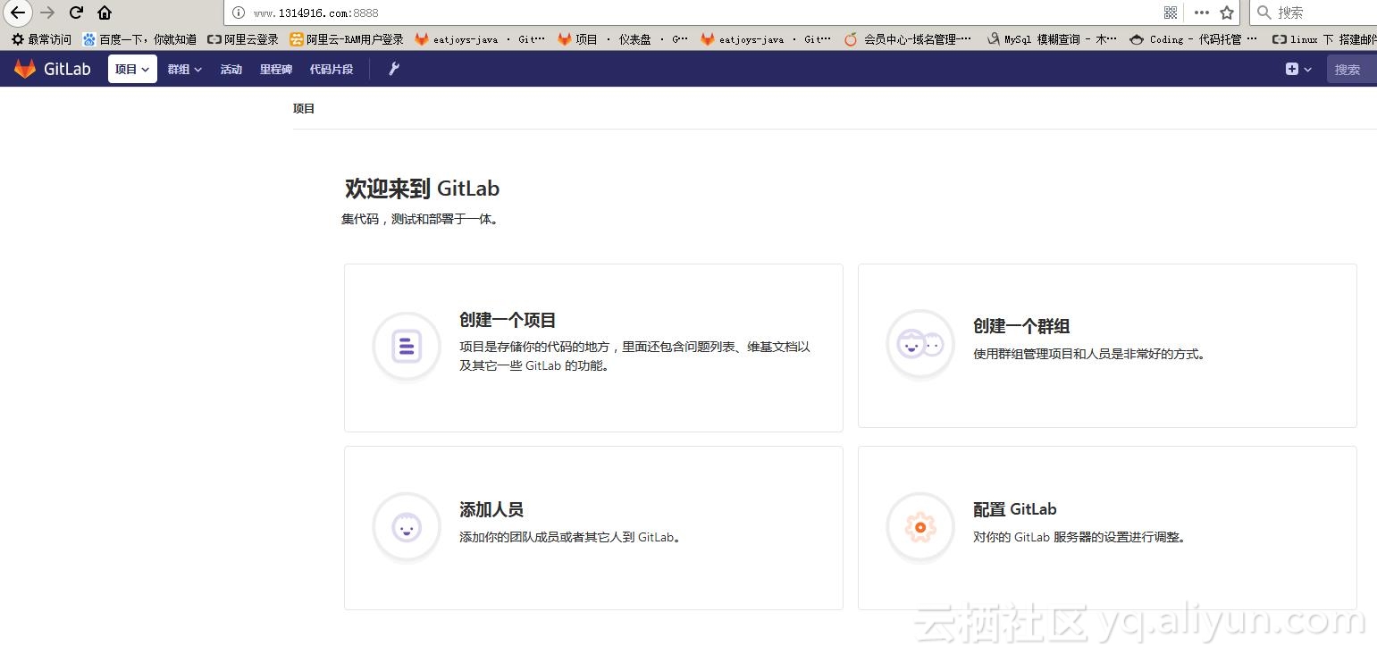Select 里程碑 in the top navigation
Screen dimensions: 1377x654
[275, 68]
